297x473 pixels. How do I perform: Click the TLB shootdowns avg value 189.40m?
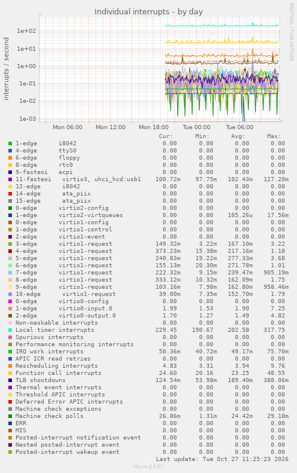[240, 380]
